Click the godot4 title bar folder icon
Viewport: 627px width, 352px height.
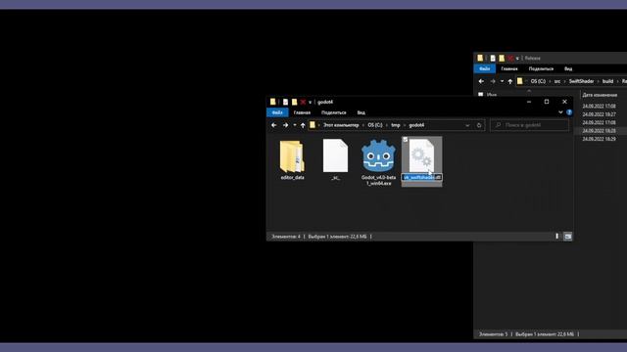(272, 102)
